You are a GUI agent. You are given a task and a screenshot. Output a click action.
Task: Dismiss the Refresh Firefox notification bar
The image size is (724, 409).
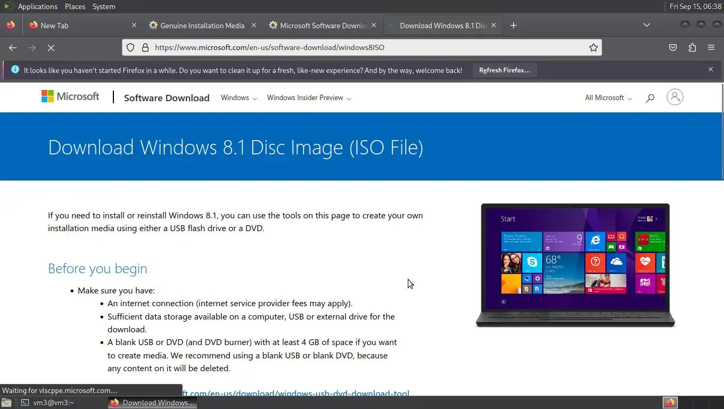tap(710, 69)
